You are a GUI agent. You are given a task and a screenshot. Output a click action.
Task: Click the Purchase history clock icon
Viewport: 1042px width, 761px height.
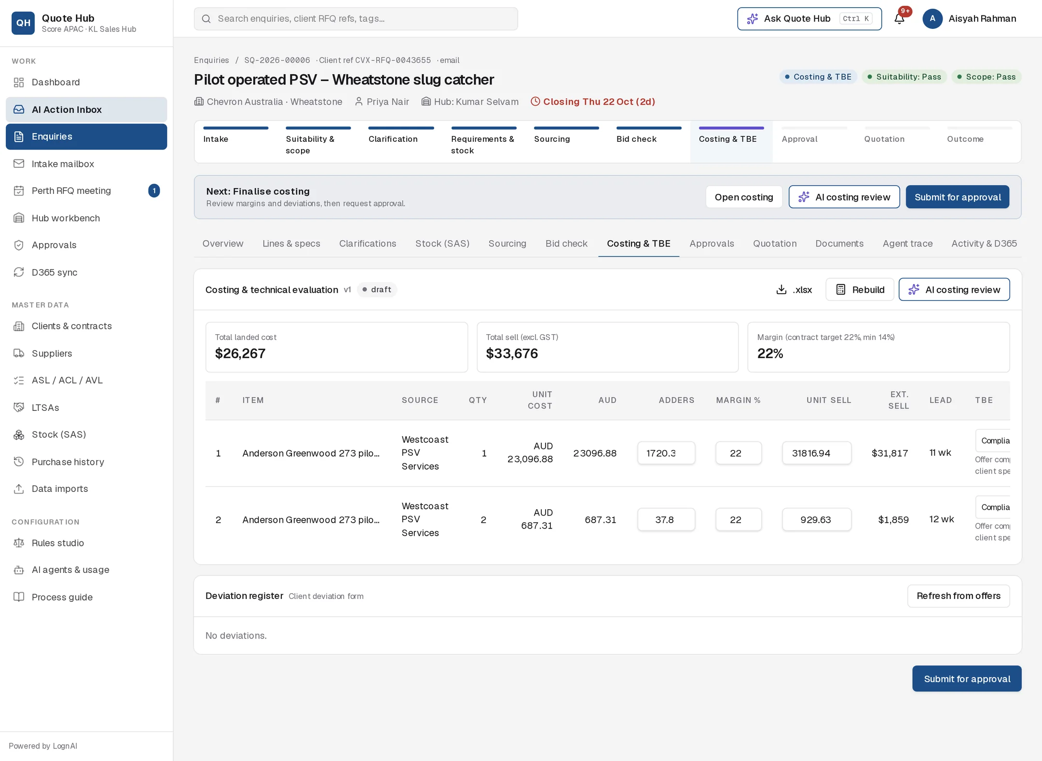(x=19, y=462)
